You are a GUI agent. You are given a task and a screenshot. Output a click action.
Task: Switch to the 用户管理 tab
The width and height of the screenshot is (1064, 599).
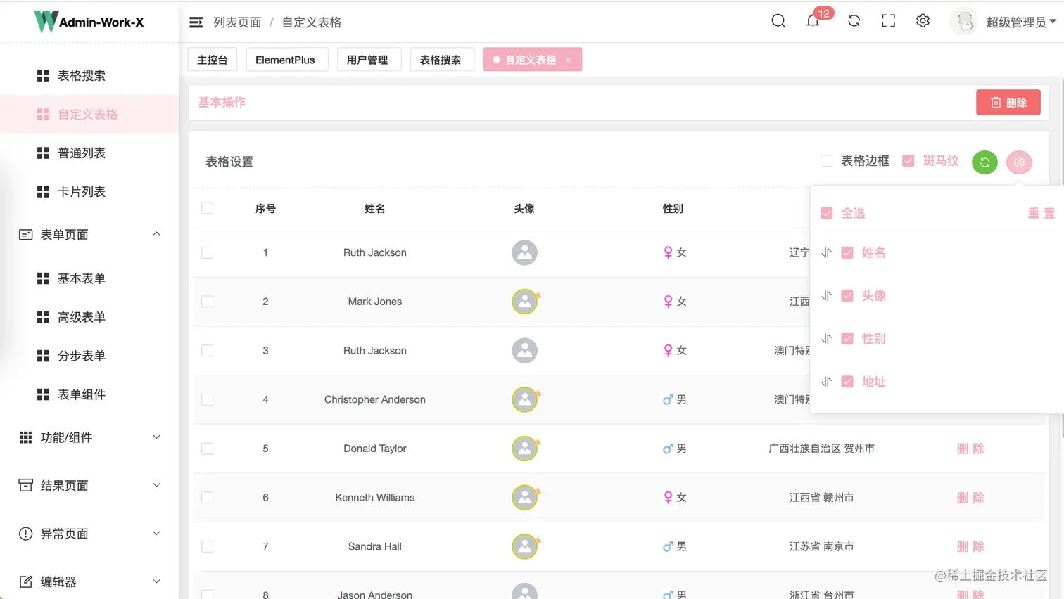click(369, 59)
